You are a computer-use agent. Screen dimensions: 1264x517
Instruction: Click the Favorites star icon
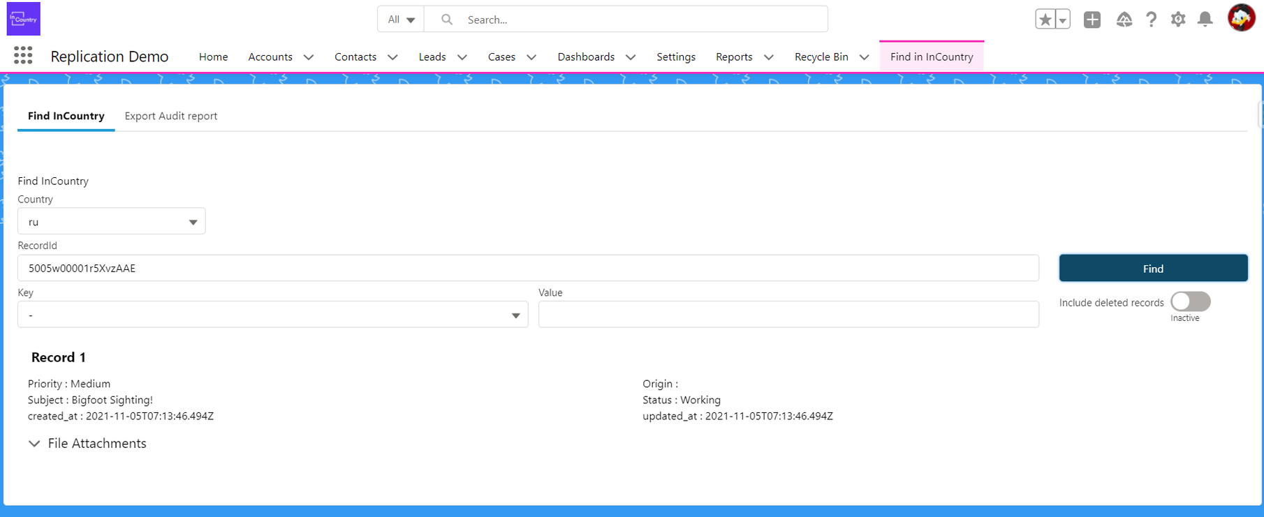click(x=1045, y=20)
